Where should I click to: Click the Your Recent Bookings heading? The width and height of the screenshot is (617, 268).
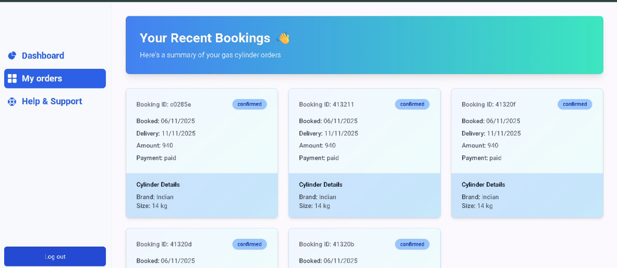pyautogui.click(x=205, y=38)
